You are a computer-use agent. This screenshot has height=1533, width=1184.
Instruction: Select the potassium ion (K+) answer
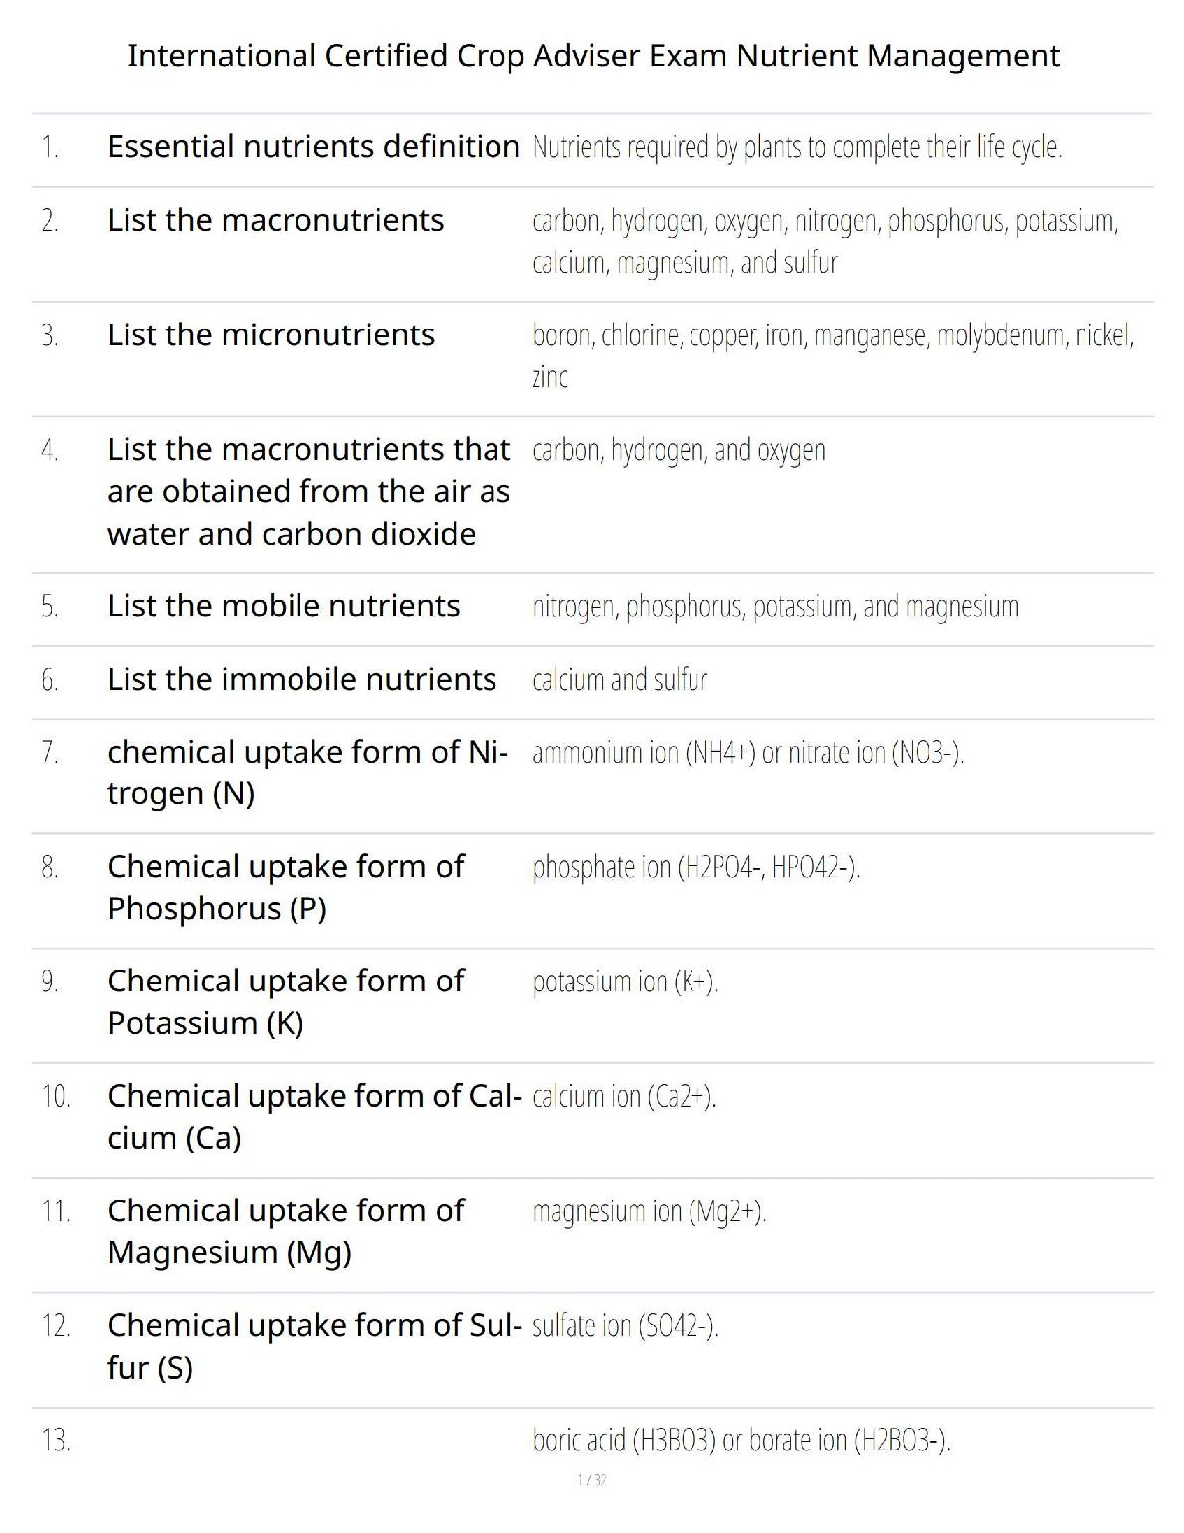click(625, 983)
